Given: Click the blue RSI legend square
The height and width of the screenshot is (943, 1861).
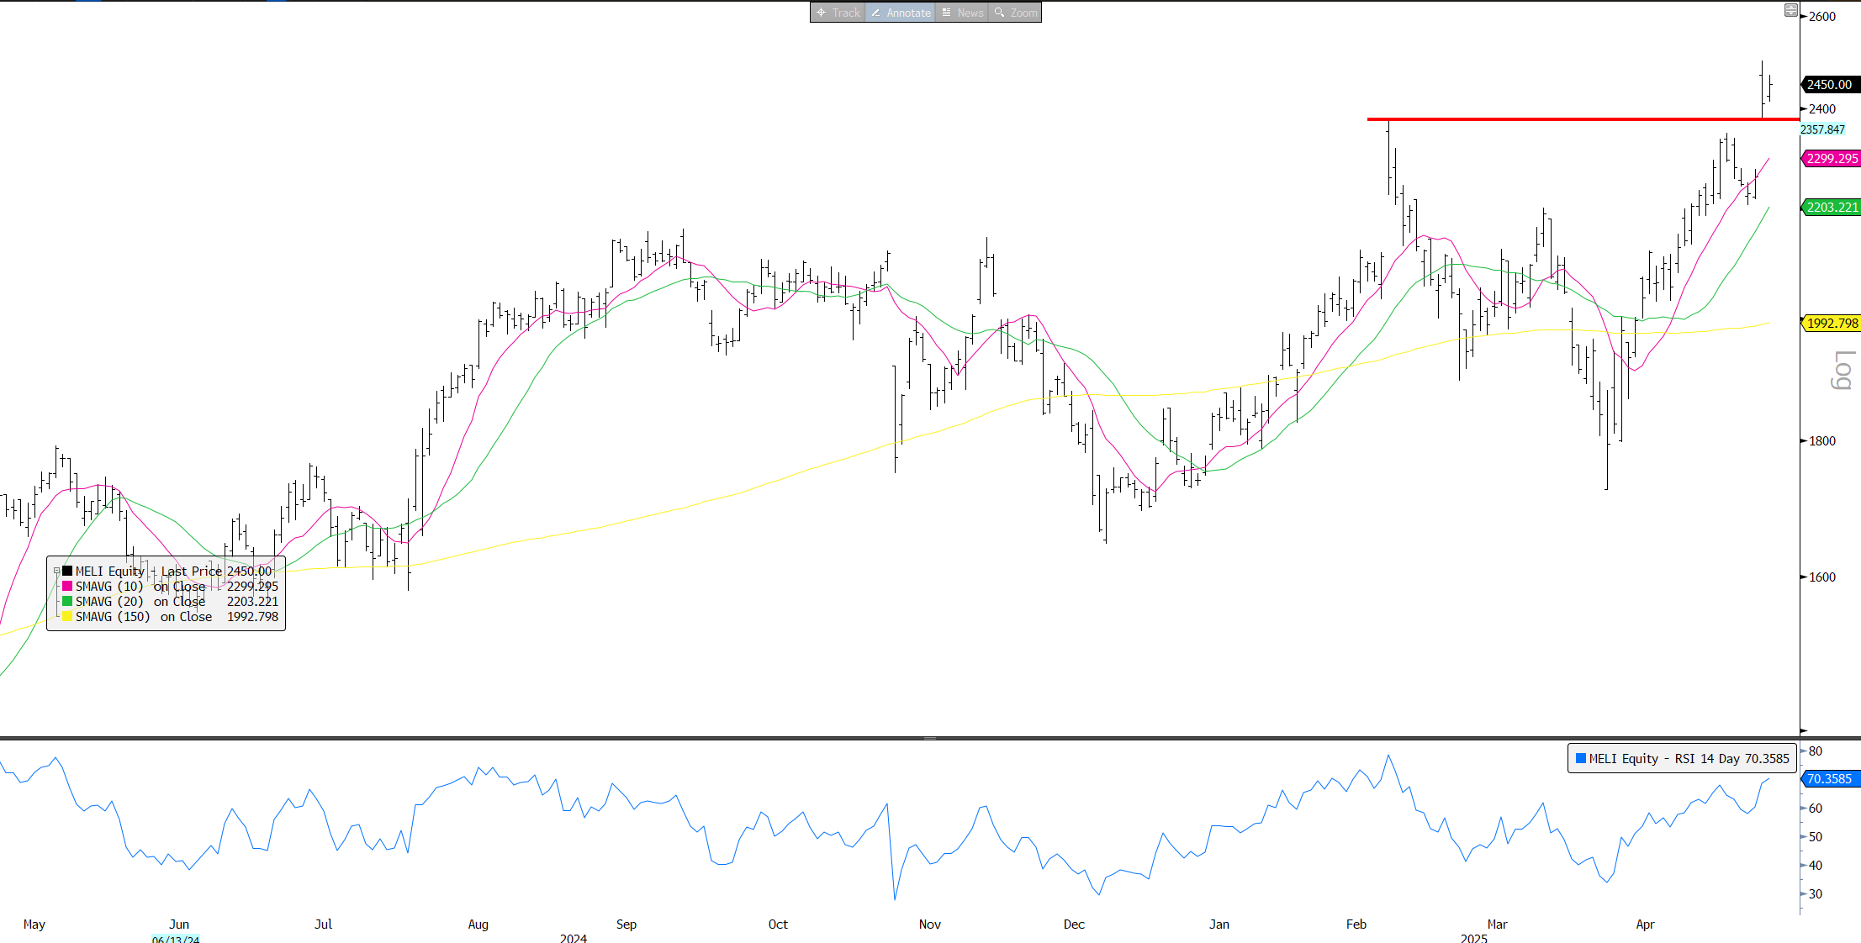Looking at the screenshot, I should (x=1580, y=758).
